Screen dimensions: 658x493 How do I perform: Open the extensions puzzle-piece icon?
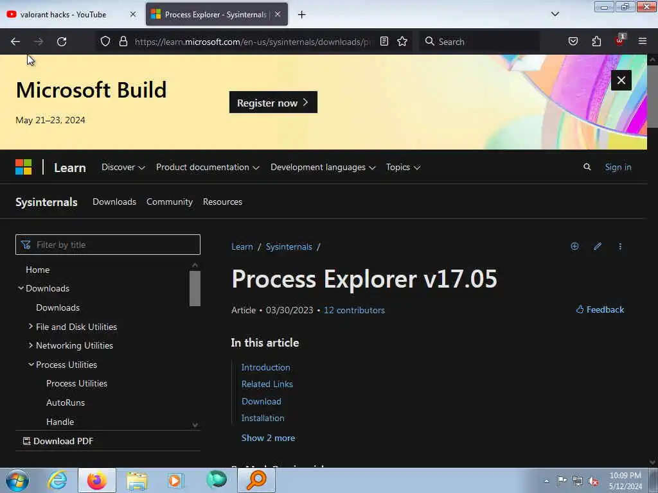[x=596, y=41]
